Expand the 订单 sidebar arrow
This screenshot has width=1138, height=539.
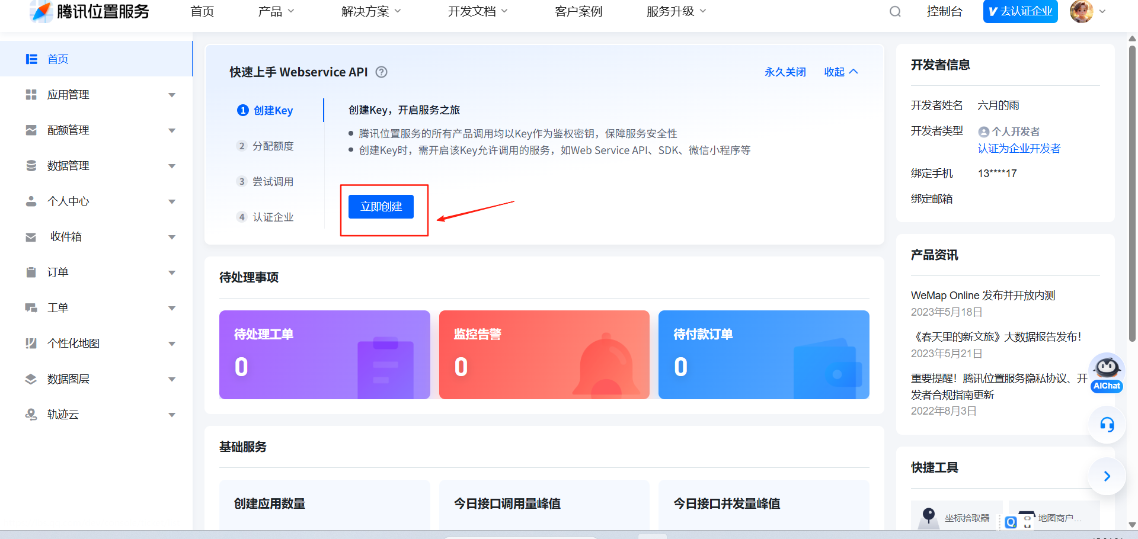coord(172,273)
